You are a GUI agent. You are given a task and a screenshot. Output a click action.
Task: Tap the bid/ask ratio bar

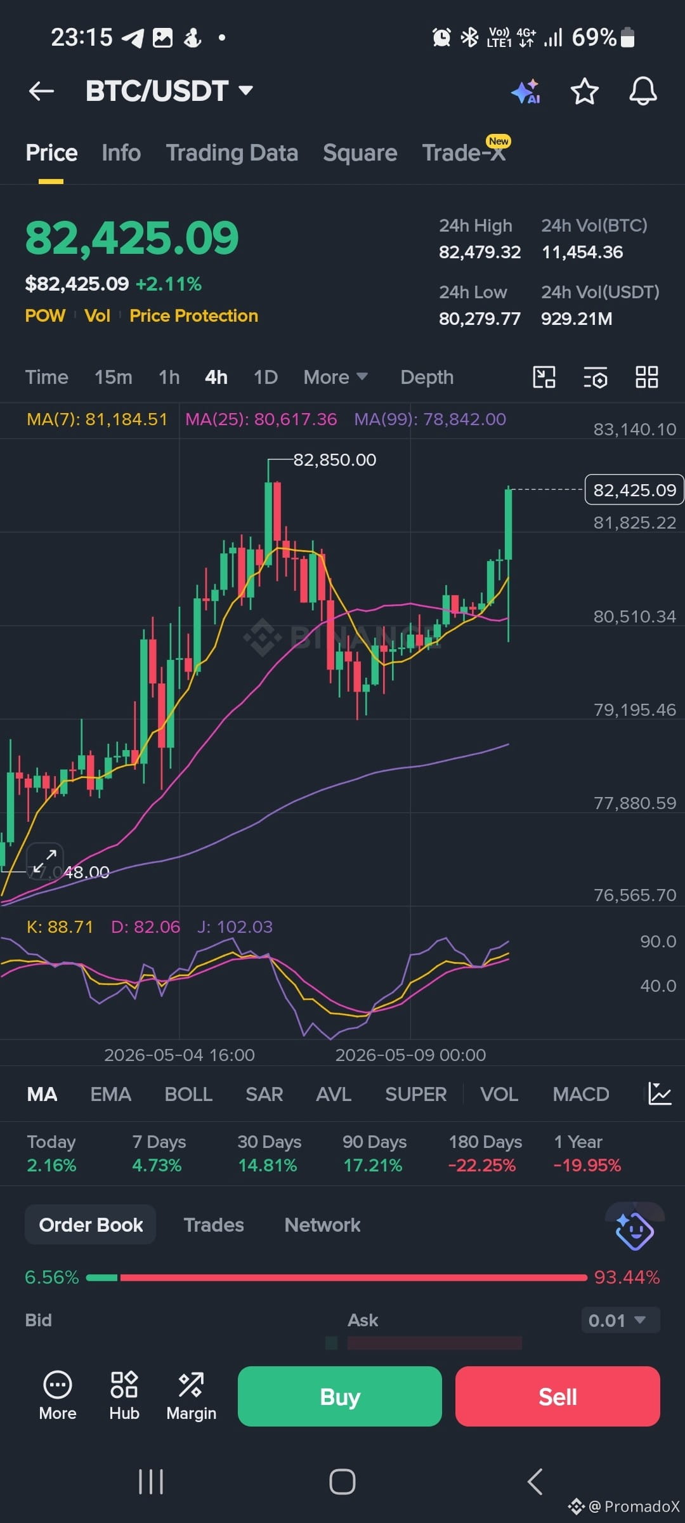coord(336,1277)
